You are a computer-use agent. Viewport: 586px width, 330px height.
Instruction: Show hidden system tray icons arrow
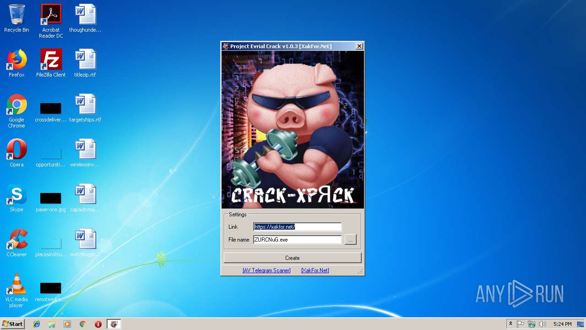tap(510, 324)
